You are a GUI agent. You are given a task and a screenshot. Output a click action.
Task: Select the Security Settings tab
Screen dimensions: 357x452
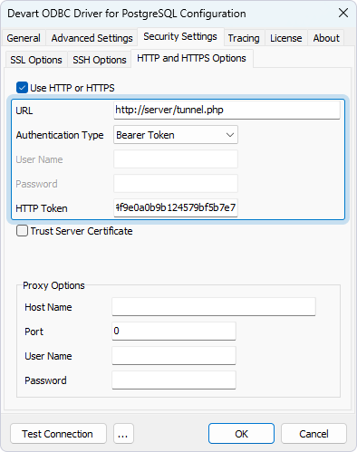click(180, 36)
